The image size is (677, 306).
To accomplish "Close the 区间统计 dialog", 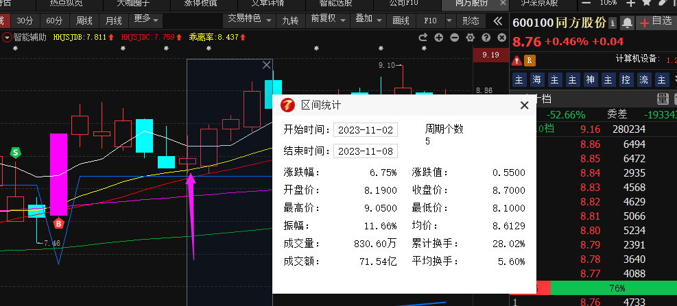I will pyautogui.click(x=524, y=105).
